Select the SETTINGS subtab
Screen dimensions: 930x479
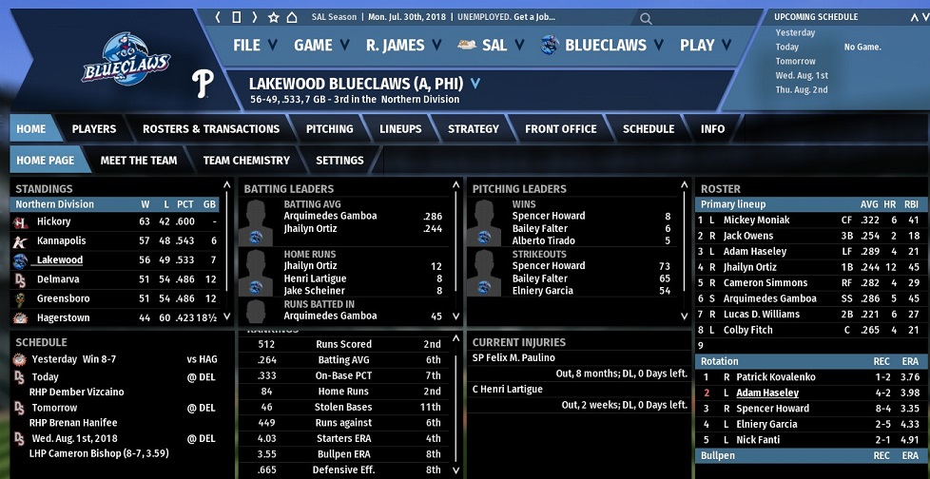pos(339,160)
